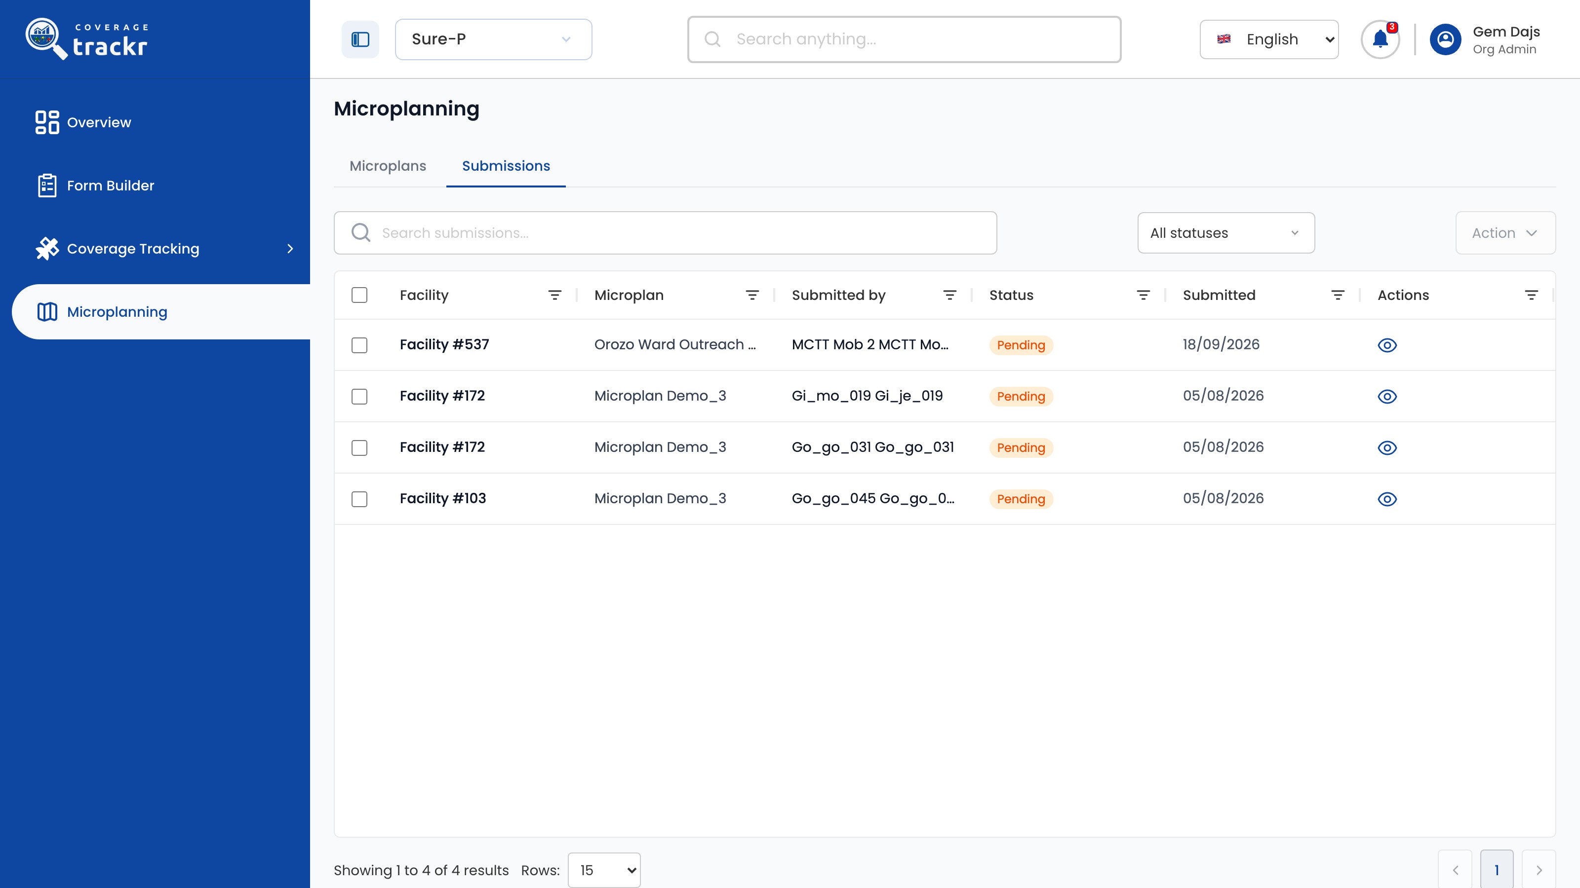Click the Form Builder clipboard icon
Viewport: 1580px width, 888px height.
pyautogui.click(x=47, y=185)
